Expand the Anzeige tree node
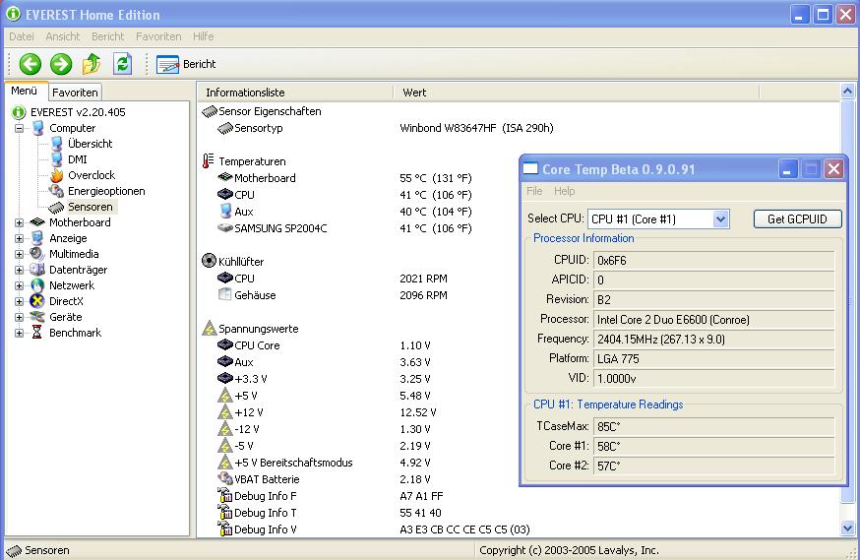The image size is (860, 560). pos(20,238)
